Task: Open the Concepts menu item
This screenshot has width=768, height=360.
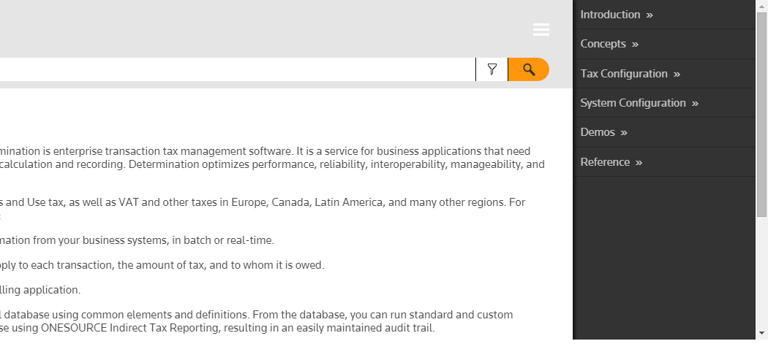Action: click(603, 44)
